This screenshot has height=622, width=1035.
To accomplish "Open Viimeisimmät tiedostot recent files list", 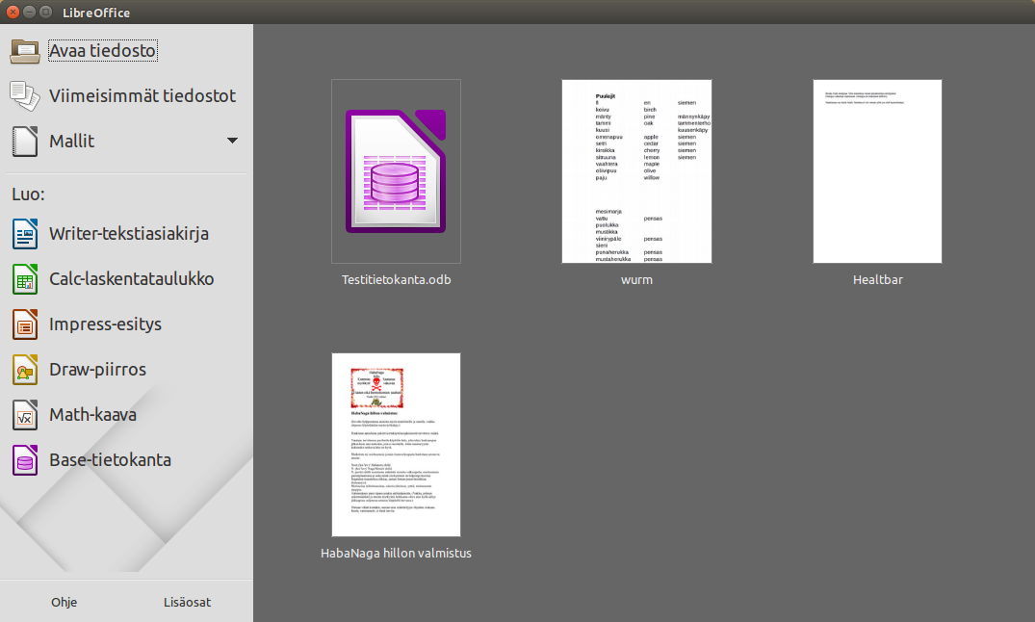I will tap(142, 96).
